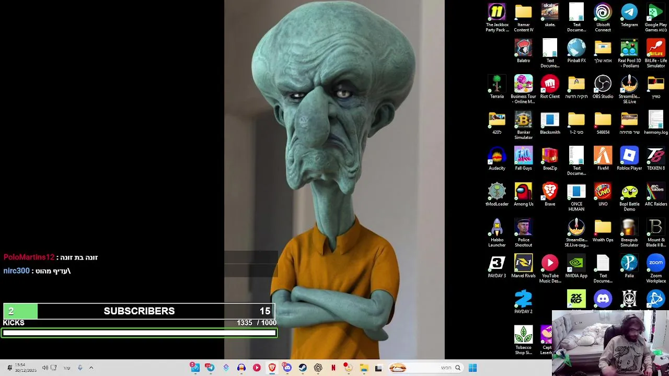
Task: Open the Itamar Content IV folder
Action: (523, 18)
